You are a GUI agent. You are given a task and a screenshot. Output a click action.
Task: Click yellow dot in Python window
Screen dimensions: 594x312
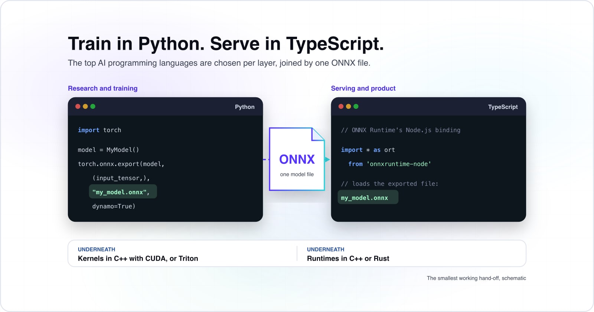pos(85,106)
